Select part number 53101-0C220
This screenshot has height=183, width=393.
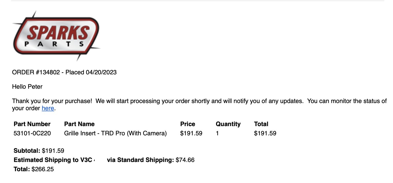[32, 133]
